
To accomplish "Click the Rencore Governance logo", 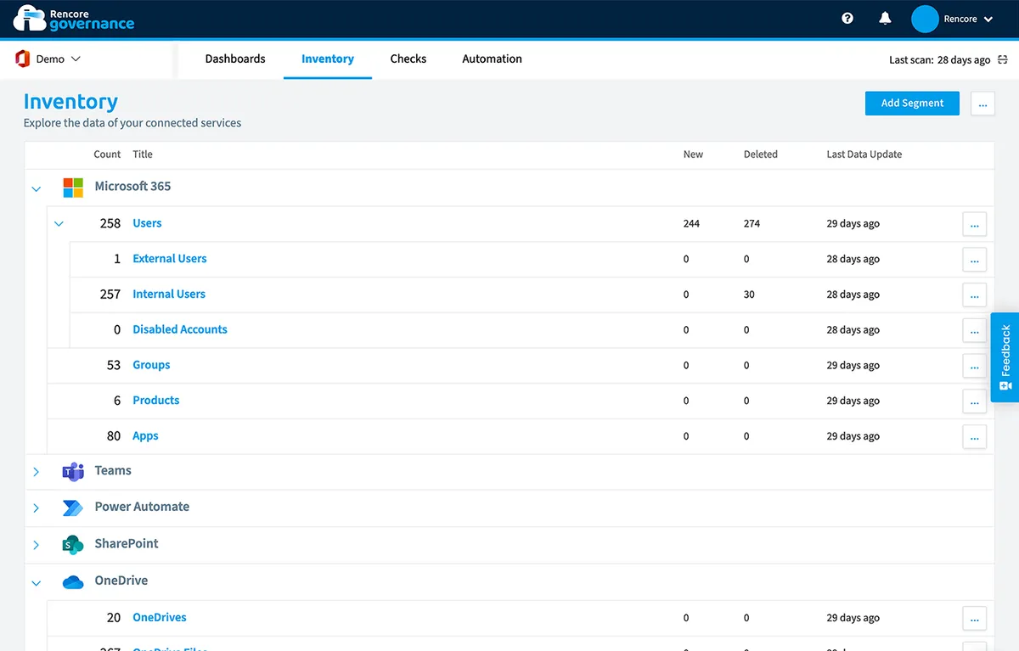I will click(x=74, y=18).
